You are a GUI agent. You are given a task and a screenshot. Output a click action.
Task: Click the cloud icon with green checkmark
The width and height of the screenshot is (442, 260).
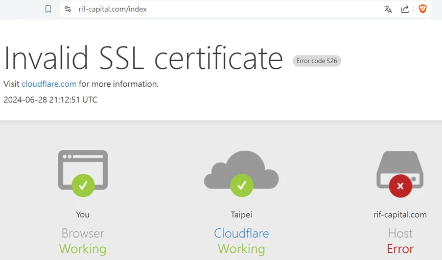coord(241,173)
